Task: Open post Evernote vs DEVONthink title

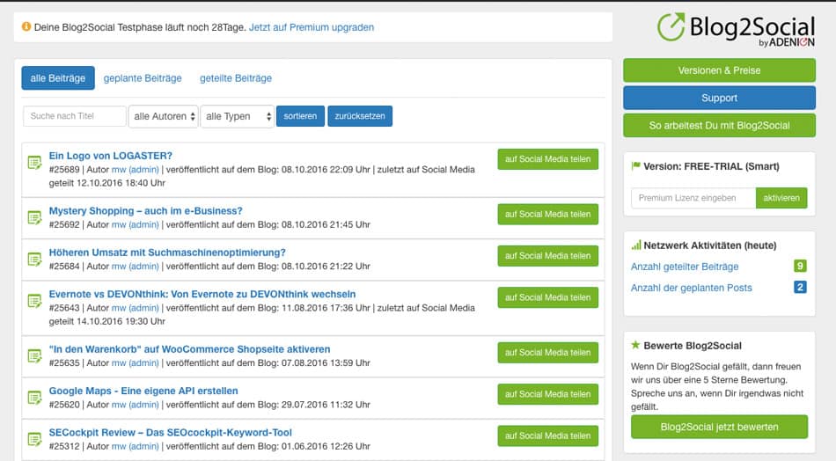Action: pyautogui.click(x=202, y=294)
